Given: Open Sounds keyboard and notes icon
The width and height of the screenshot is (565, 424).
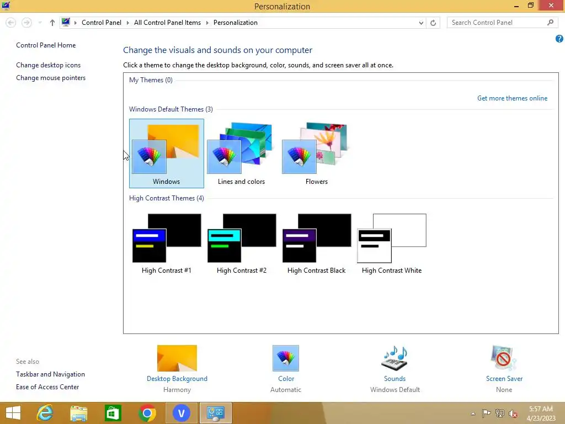Looking at the screenshot, I should (x=395, y=358).
